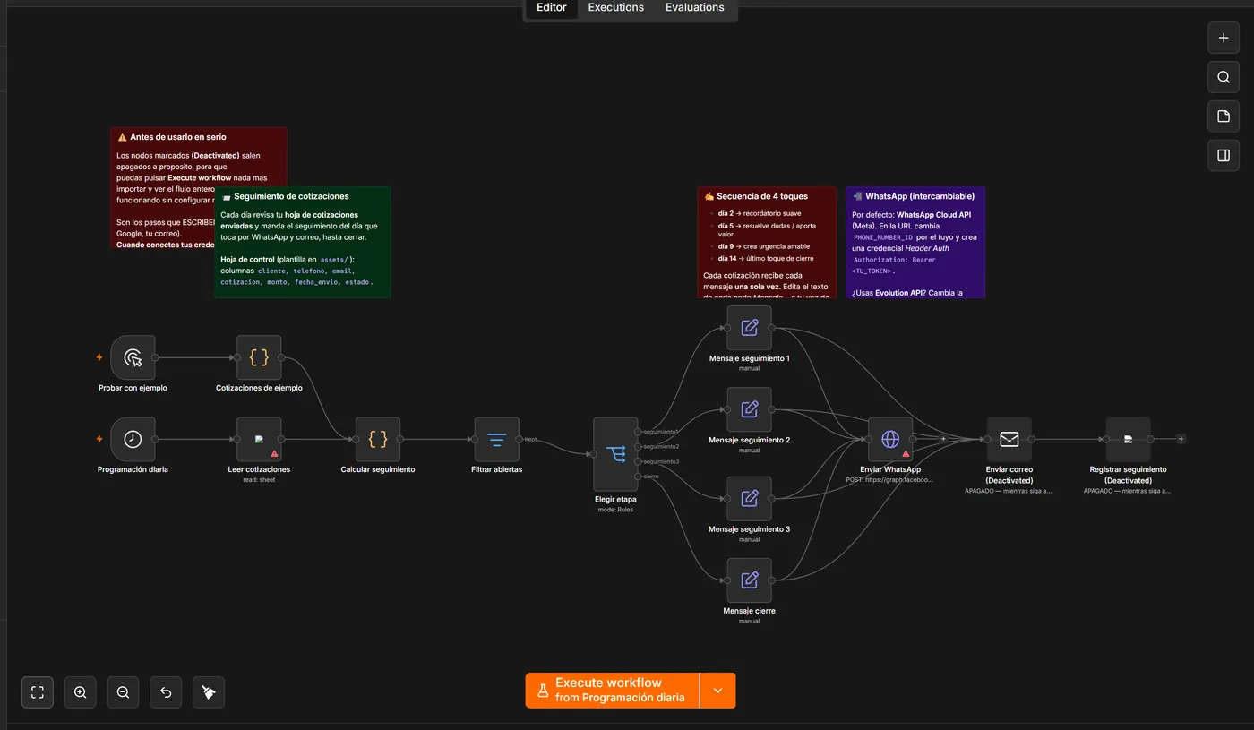This screenshot has height=730, width=1254.
Task: Zoom in on the canvas
Action: tap(81, 692)
